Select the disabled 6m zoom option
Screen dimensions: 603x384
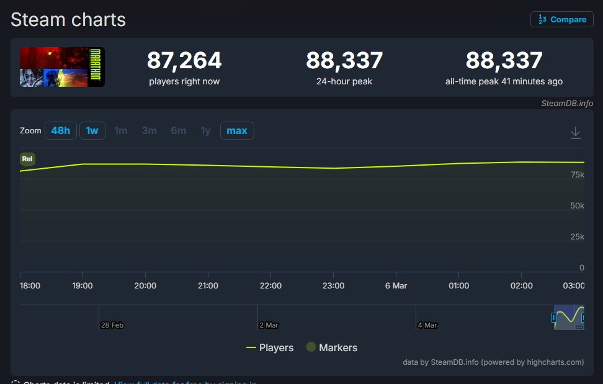(x=179, y=131)
